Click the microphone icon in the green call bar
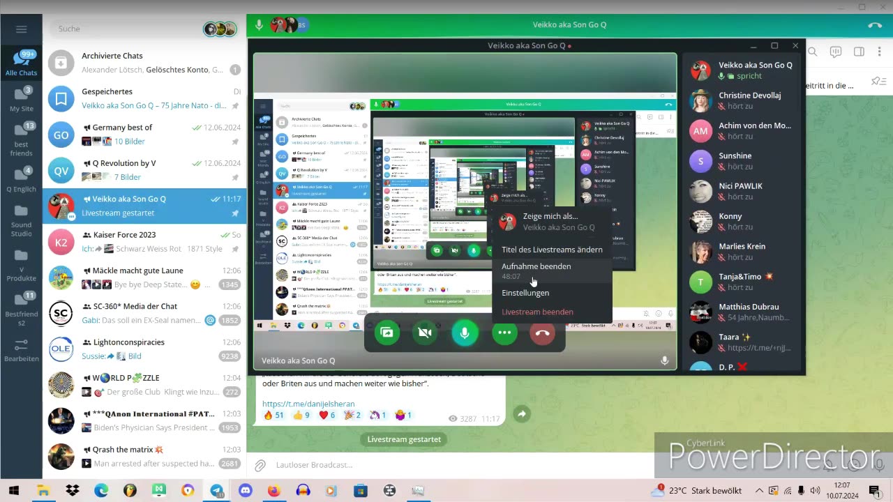Viewport: 893px width, 502px height. [259, 25]
